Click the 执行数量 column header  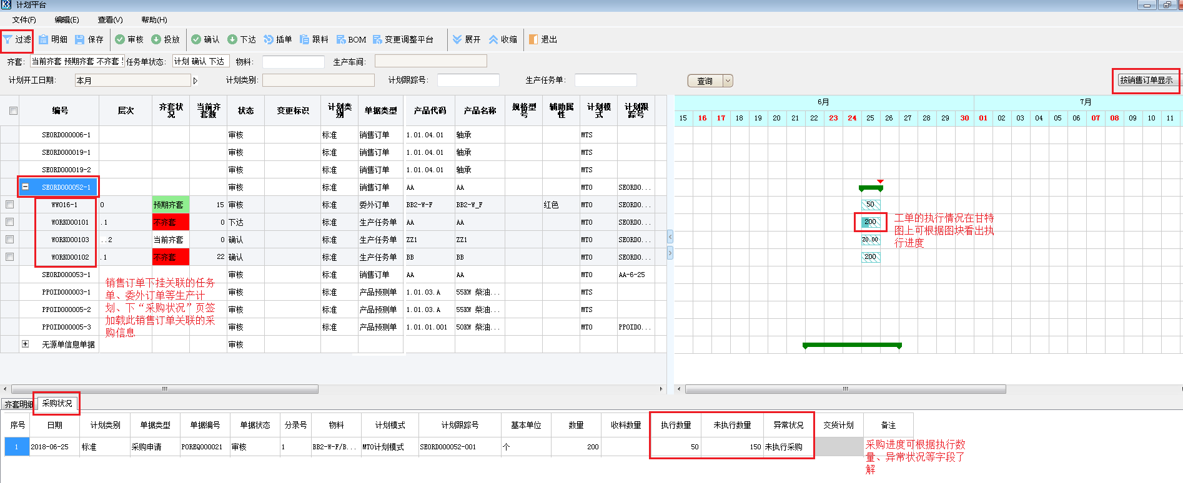(676, 425)
